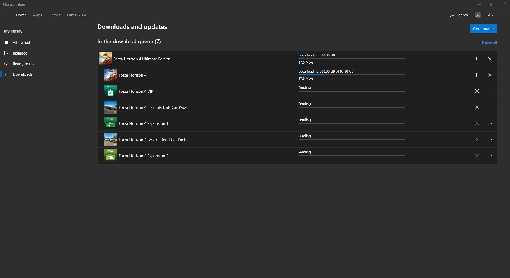Click the 'In the download queue (7)' heading
510x278 pixels.
coord(129,41)
